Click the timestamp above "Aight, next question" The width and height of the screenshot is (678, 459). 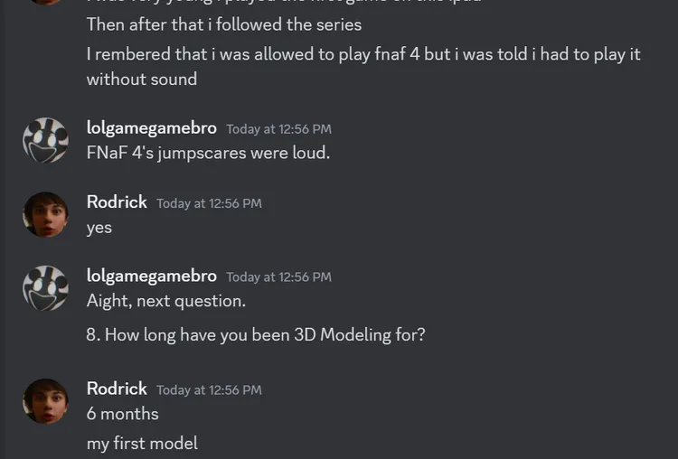(x=278, y=277)
